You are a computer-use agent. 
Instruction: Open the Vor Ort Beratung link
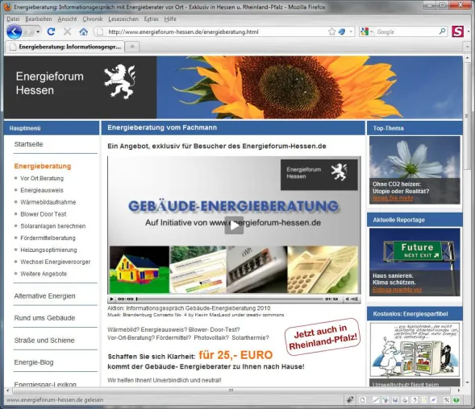pyautogui.click(x=42, y=178)
